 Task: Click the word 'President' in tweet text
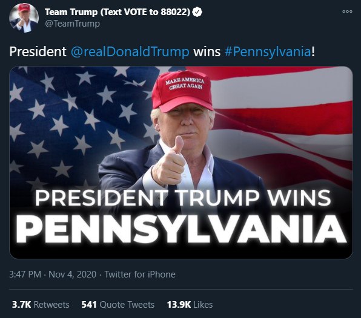[38, 51]
